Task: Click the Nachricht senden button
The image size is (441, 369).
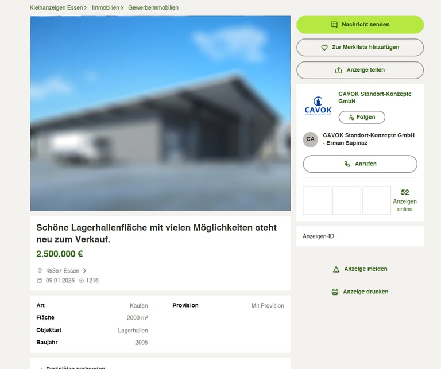Action: [x=360, y=25]
